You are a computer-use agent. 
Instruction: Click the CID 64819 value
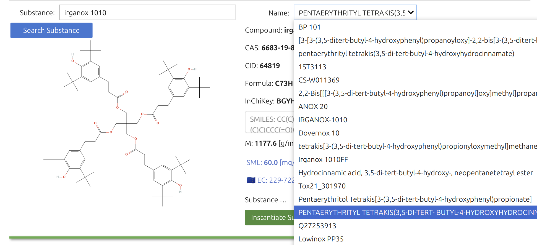270,66
